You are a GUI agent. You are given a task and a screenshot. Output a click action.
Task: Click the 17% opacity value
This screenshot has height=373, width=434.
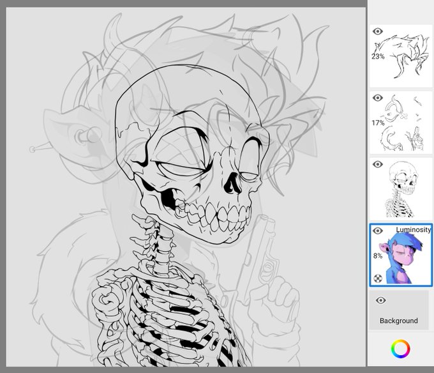378,123
